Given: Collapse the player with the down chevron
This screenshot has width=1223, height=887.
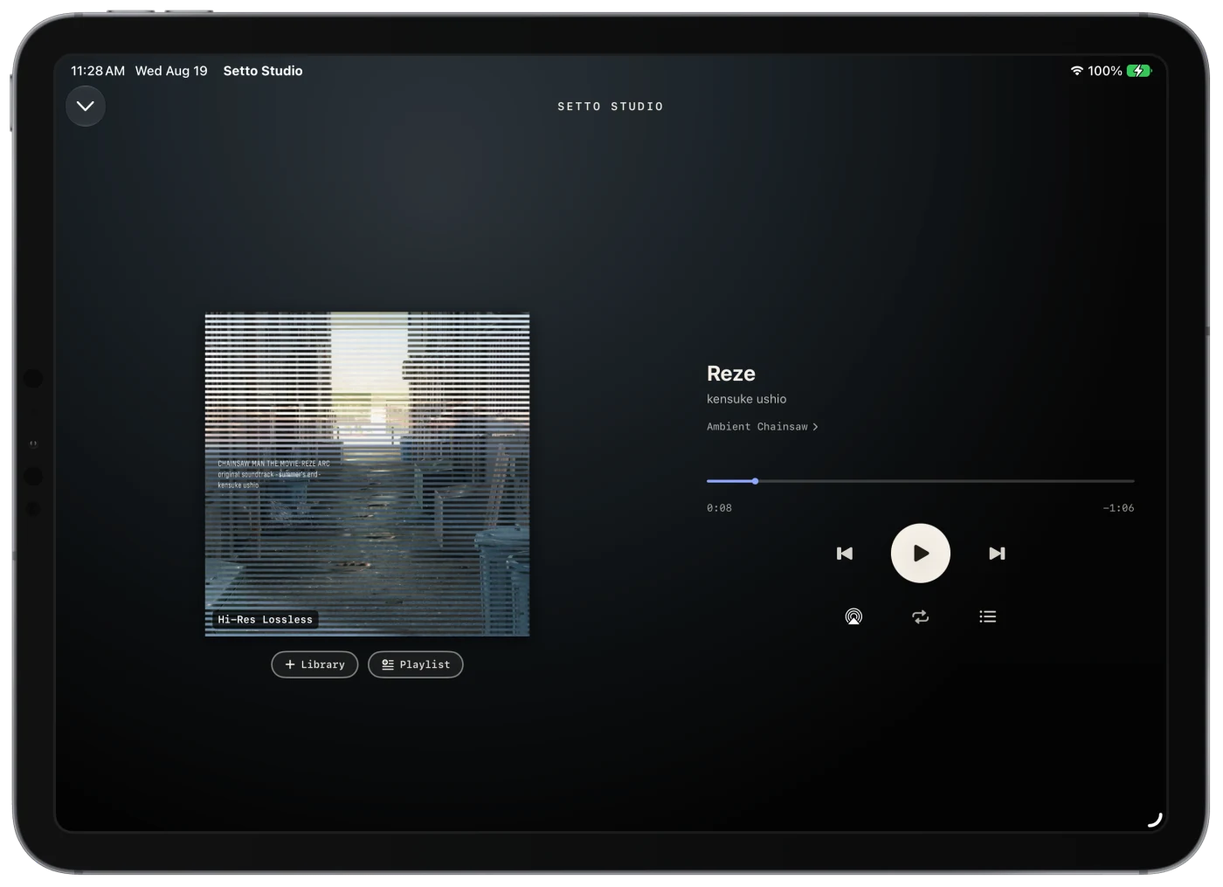Looking at the screenshot, I should pos(86,106).
